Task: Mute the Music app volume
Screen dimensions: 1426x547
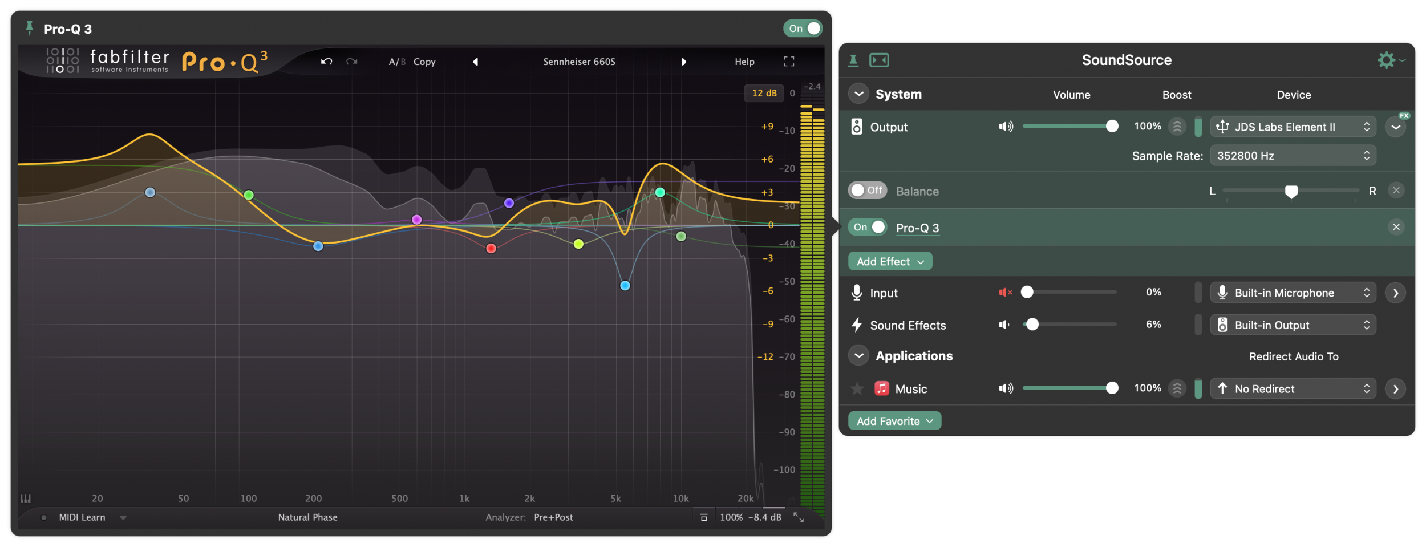Action: [1006, 389]
